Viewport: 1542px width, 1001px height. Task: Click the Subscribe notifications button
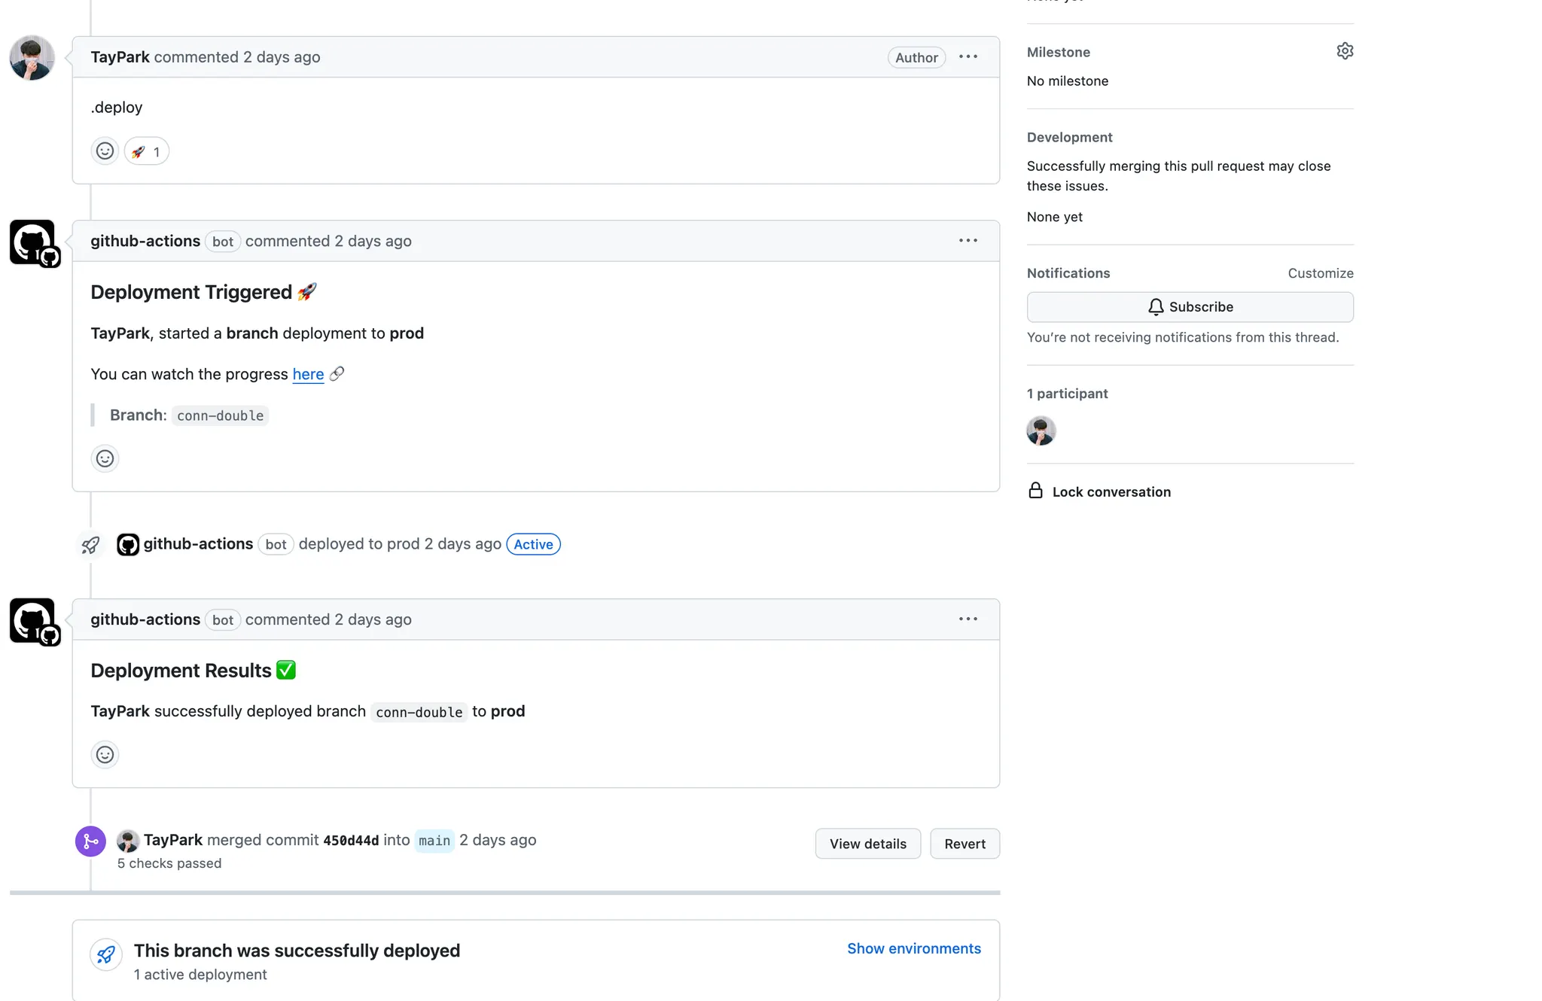[1190, 307]
